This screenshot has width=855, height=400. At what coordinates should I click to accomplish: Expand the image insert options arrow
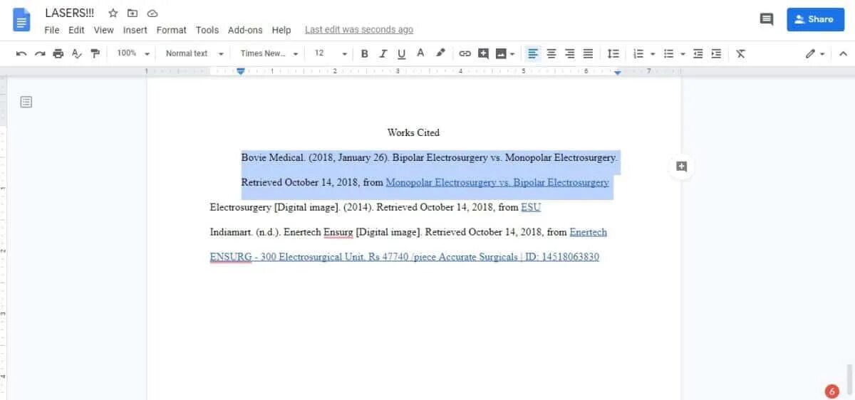click(x=512, y=53)
